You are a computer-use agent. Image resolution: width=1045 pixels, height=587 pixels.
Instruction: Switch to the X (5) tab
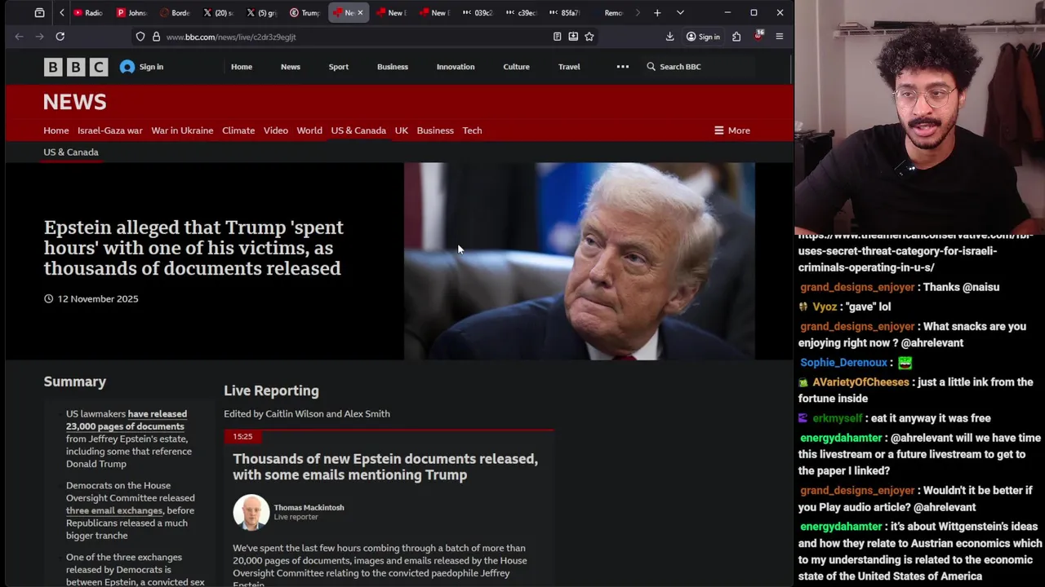[261, 13]
